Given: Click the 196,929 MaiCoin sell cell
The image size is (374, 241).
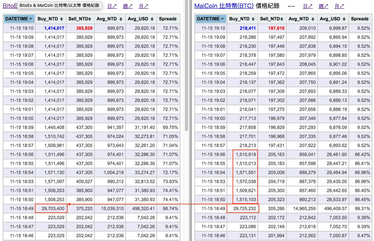Looking at the screenshot, I should click(272, 128).
